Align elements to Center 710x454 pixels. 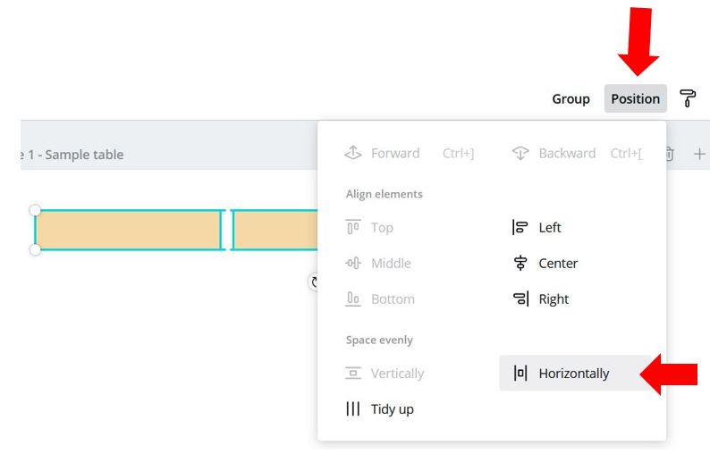coord(545,263)
